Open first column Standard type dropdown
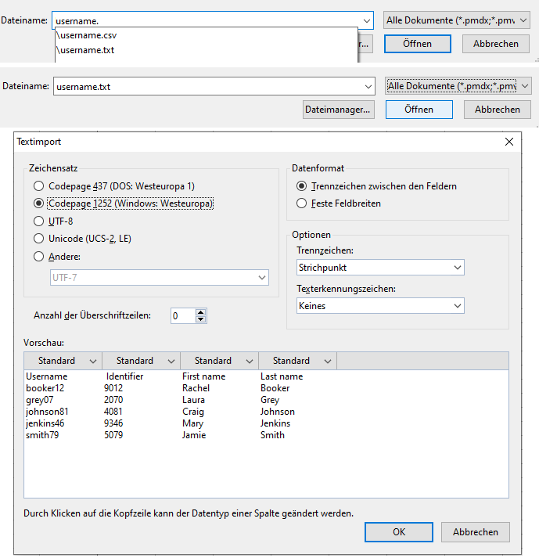Image resolution: width=539 pixels, height=558 pixels. click(93, 361)
